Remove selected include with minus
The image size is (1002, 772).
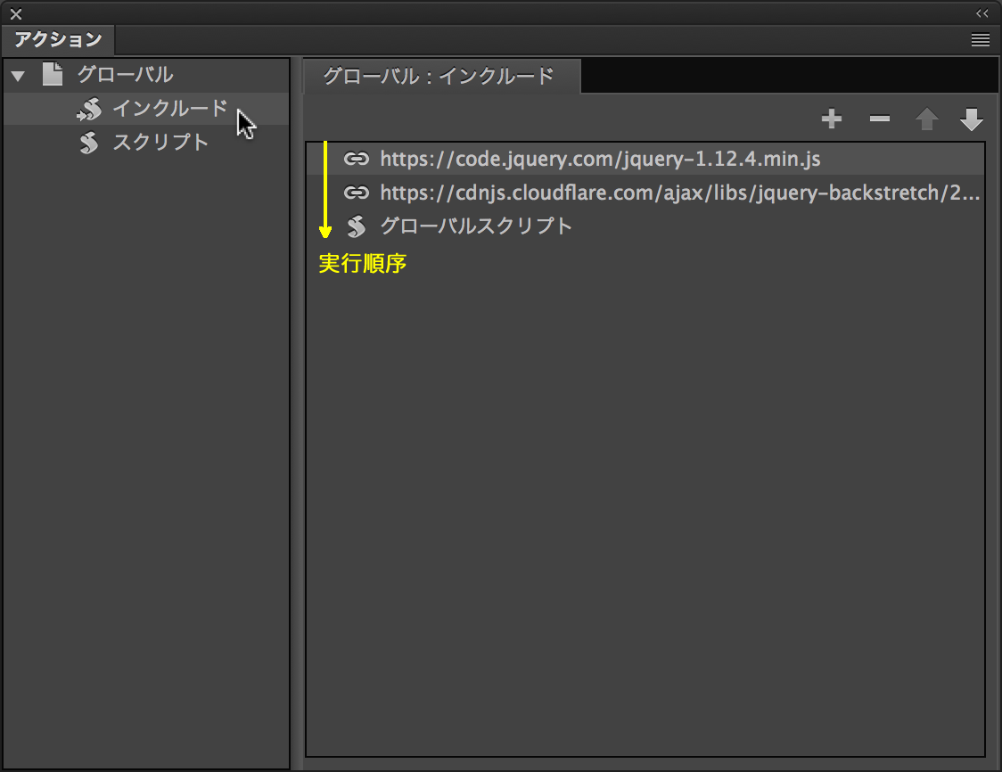point(879,119)
